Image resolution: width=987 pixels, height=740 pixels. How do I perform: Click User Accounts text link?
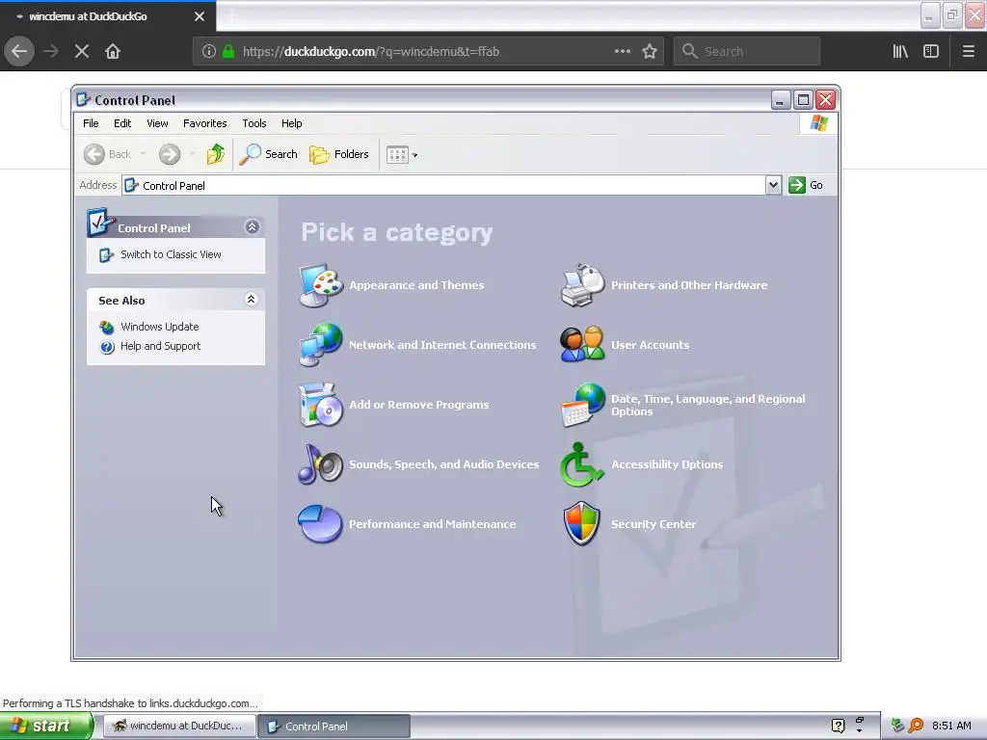(651, 345)
